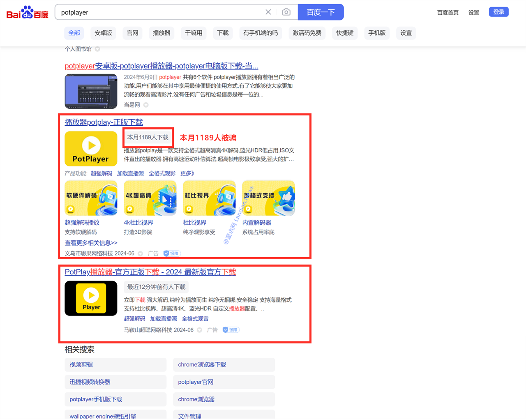Screen dimensions: 526x419
Task: Click the 最近12分钟前有人下载 label
Action: point(156,287)
